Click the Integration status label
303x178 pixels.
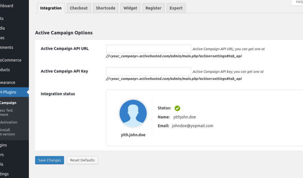click(58, 94)
